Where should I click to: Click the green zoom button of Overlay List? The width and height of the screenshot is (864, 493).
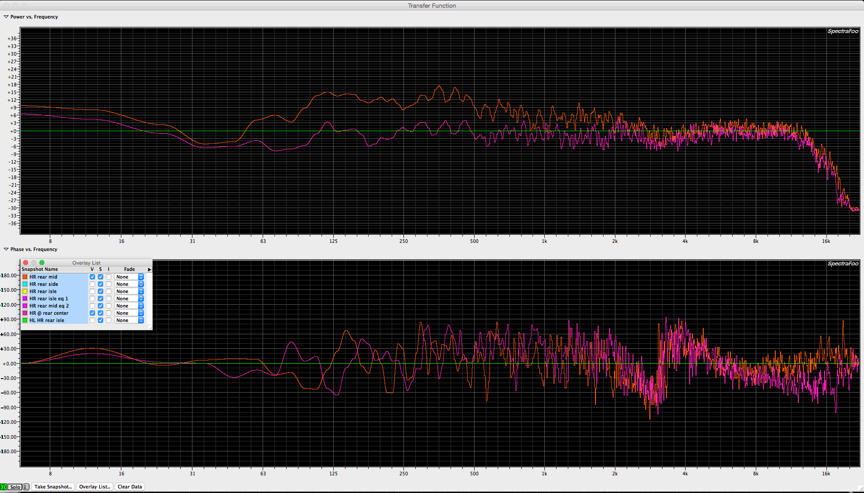tap(42, 263)
